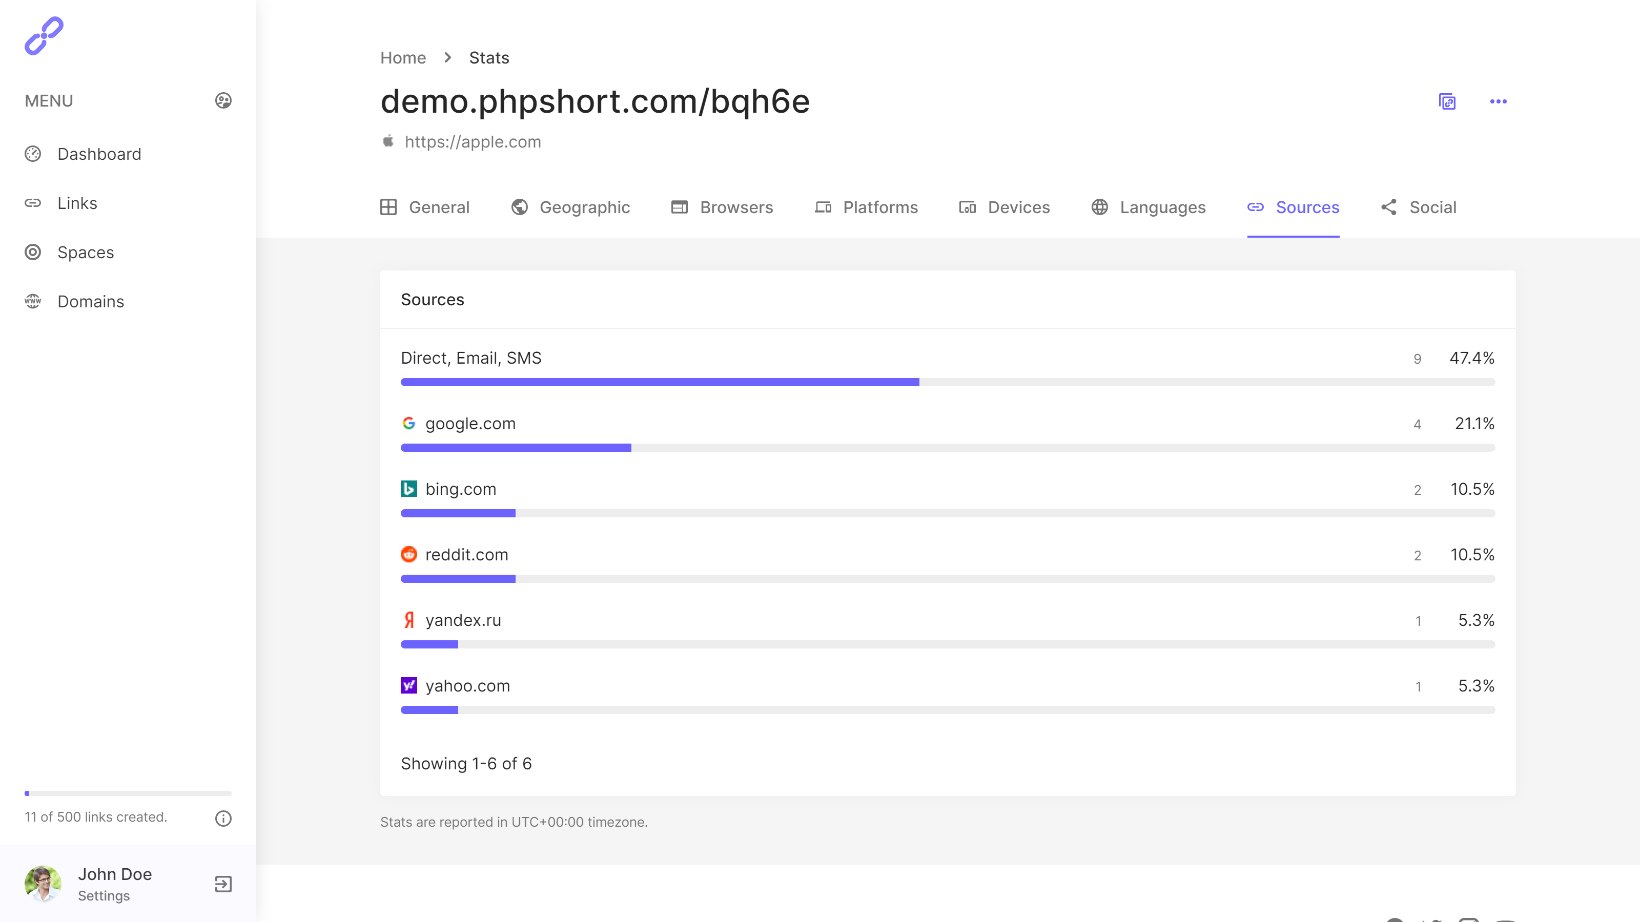Viewport: 1640px width, 922px height.
Task: Open the Spaces page
Action: click(x=85, y=253)
